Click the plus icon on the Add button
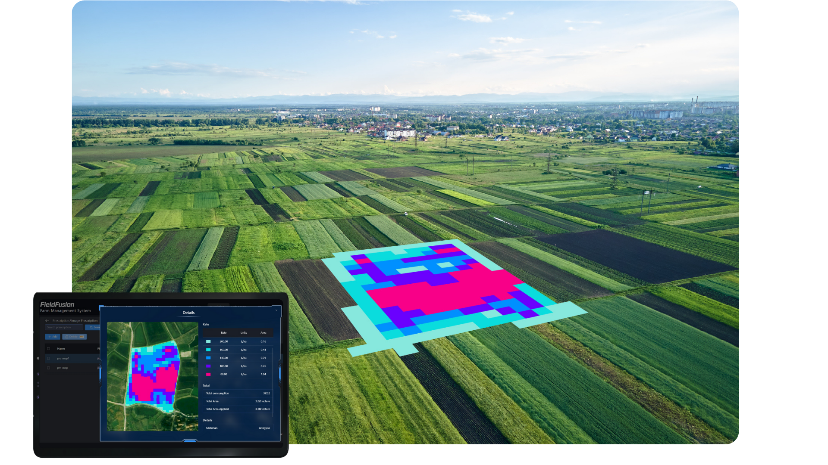Screen dimensions: 828x465 [50, 337]
